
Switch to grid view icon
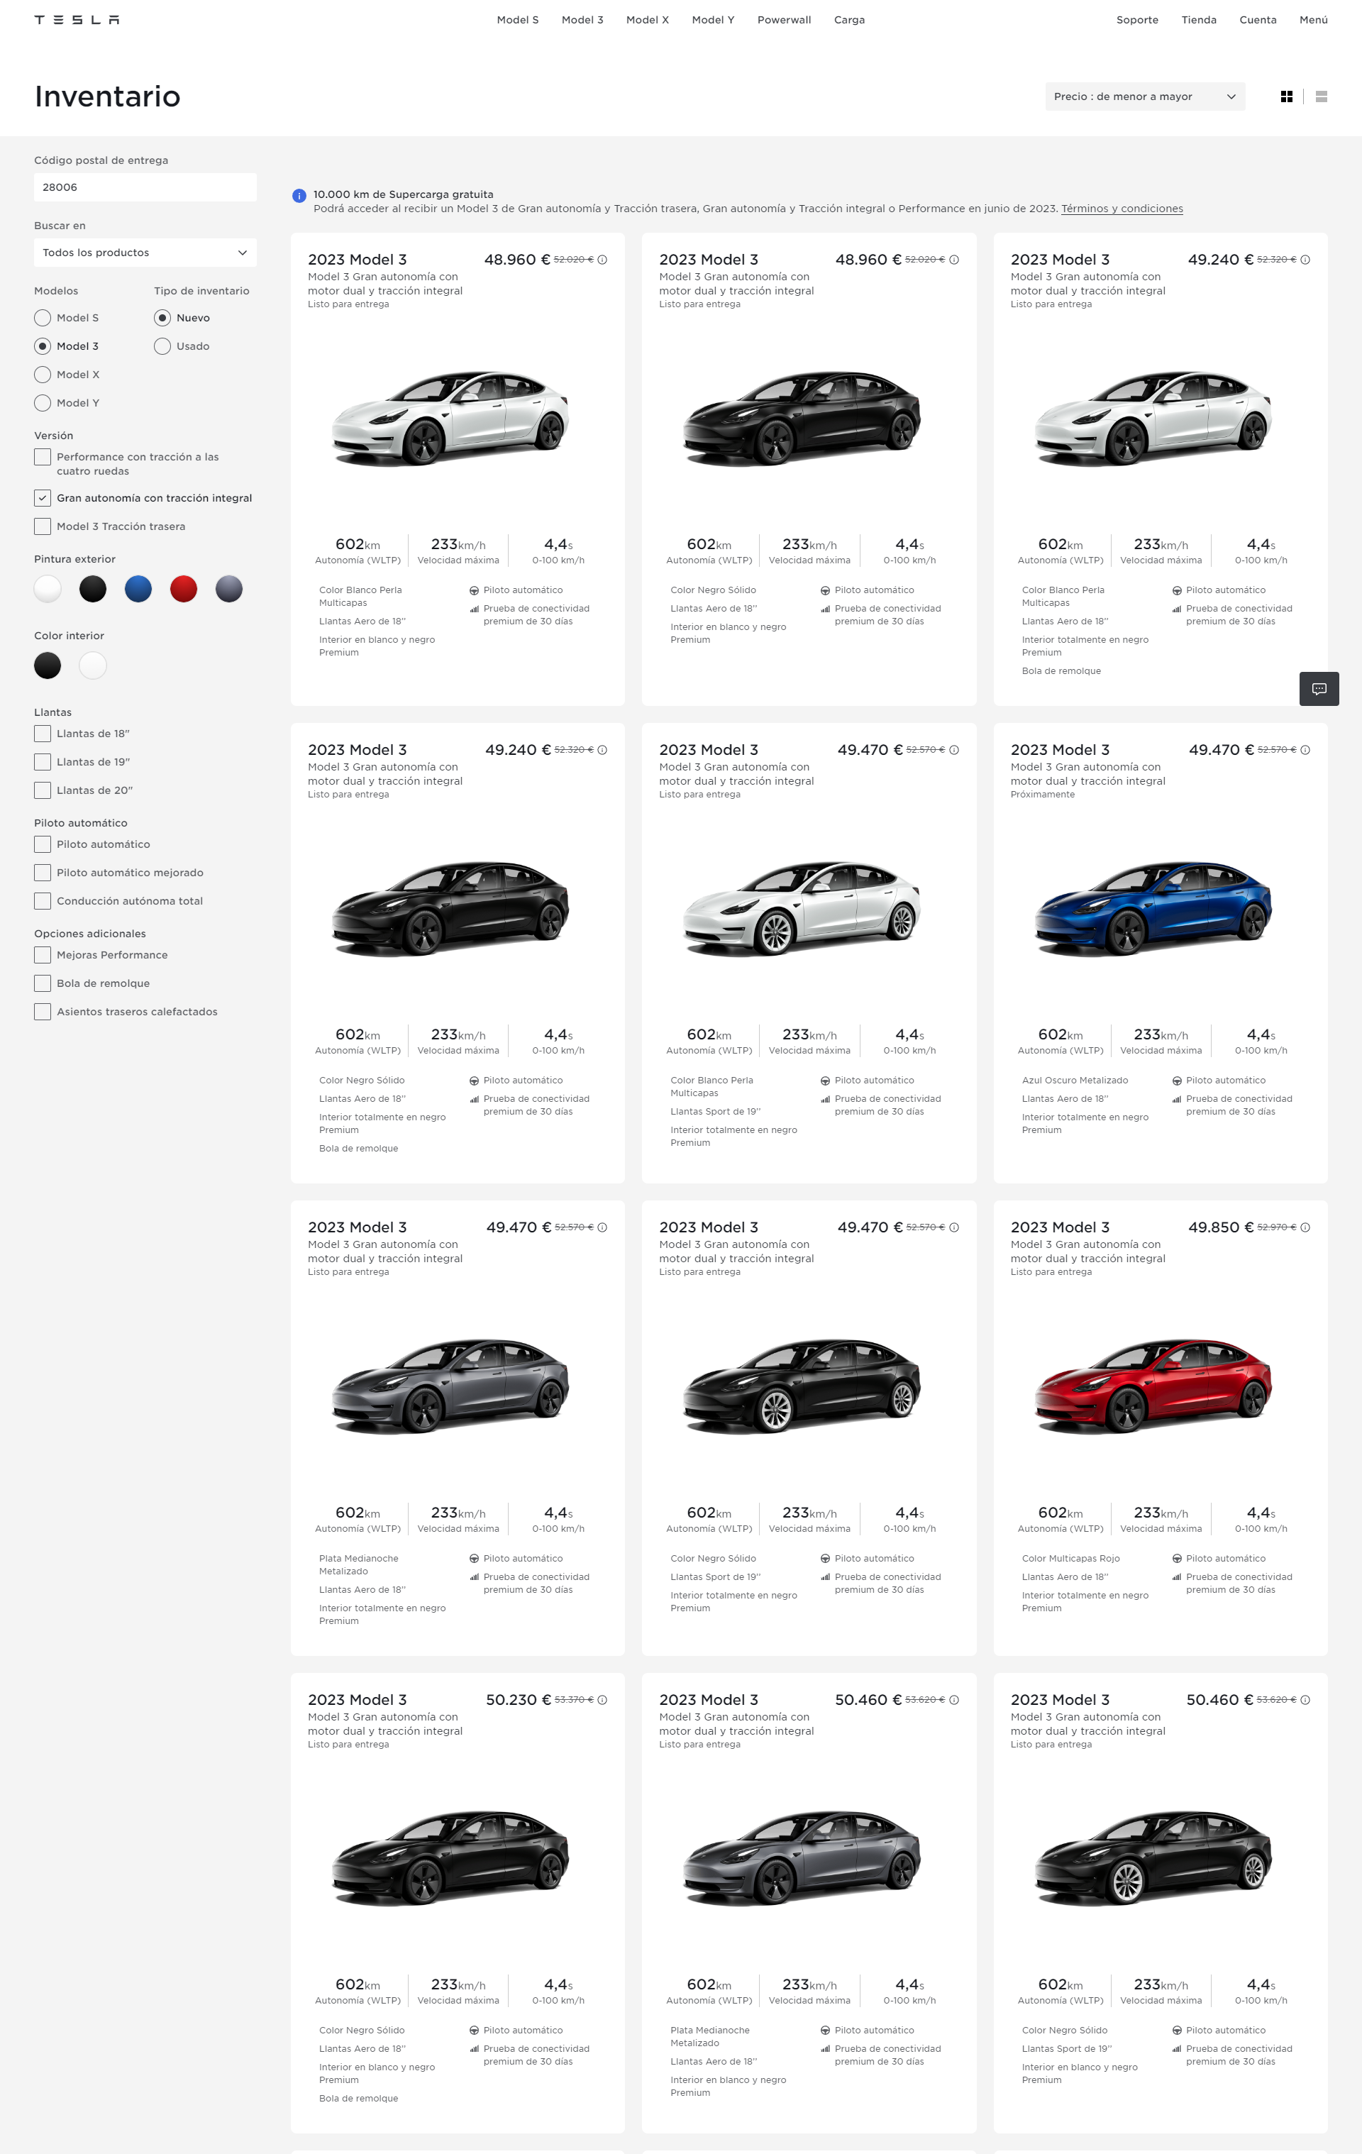click(x=1286, y=96)
